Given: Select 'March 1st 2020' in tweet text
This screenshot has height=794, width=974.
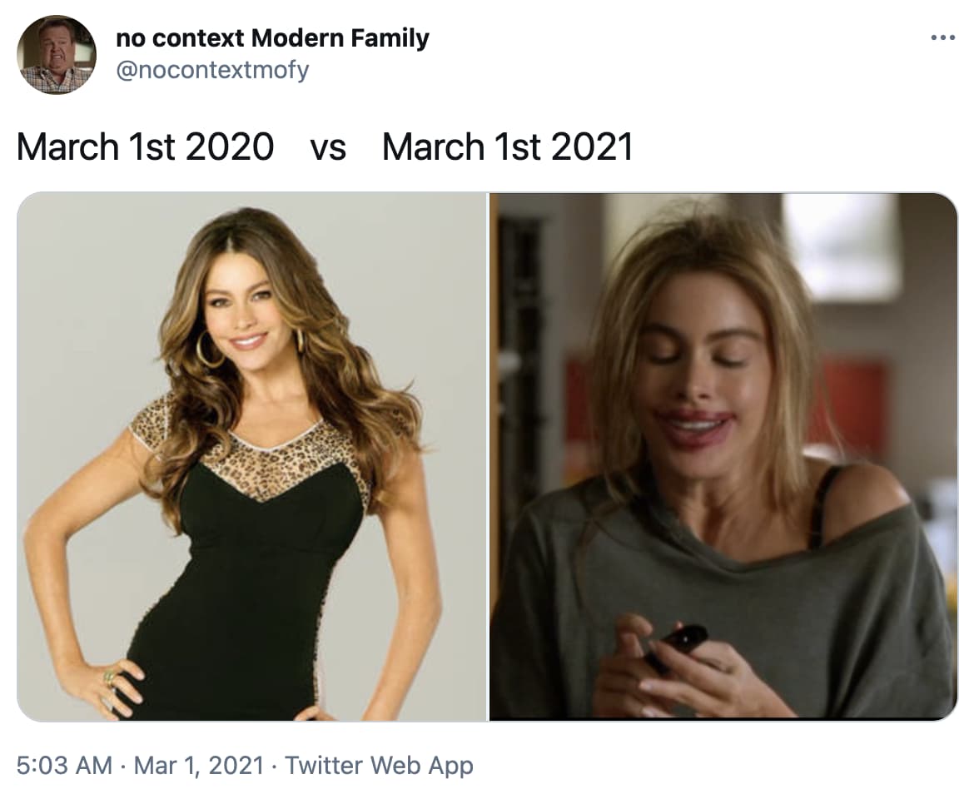Looking at the screenshot, I should click(x=150, y=146).
